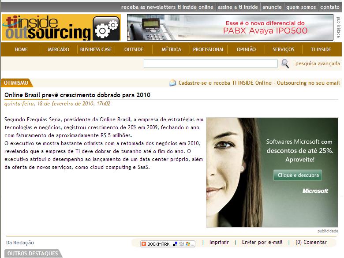
Task: Open the BUSINESS CASE menu item
Action: [x=96, y=49]
